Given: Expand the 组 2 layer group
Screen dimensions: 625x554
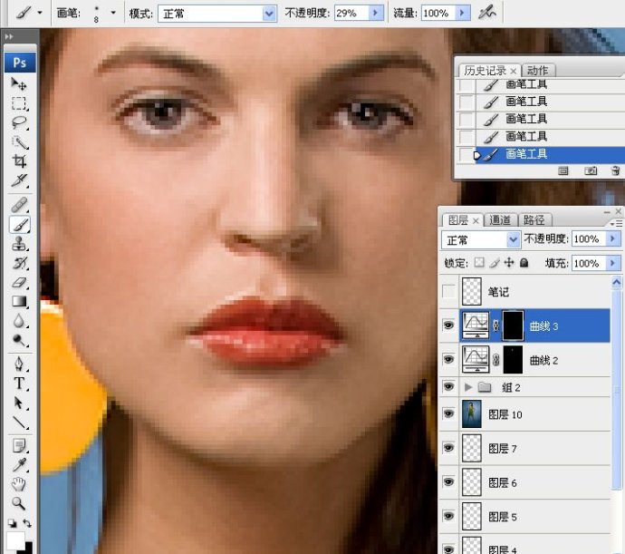Looking at the screenshot, I should 468,387.
